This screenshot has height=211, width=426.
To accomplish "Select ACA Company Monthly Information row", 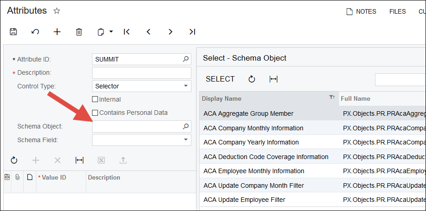I will pos(253,128).
